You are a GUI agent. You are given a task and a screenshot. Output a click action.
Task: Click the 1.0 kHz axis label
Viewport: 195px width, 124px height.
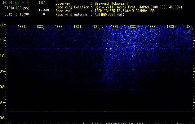(2, 56)
